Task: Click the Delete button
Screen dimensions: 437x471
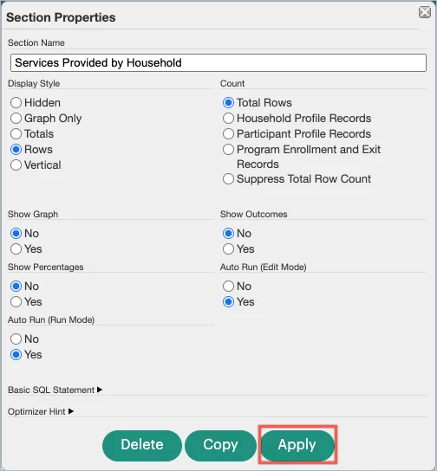Action: (142, 445)
